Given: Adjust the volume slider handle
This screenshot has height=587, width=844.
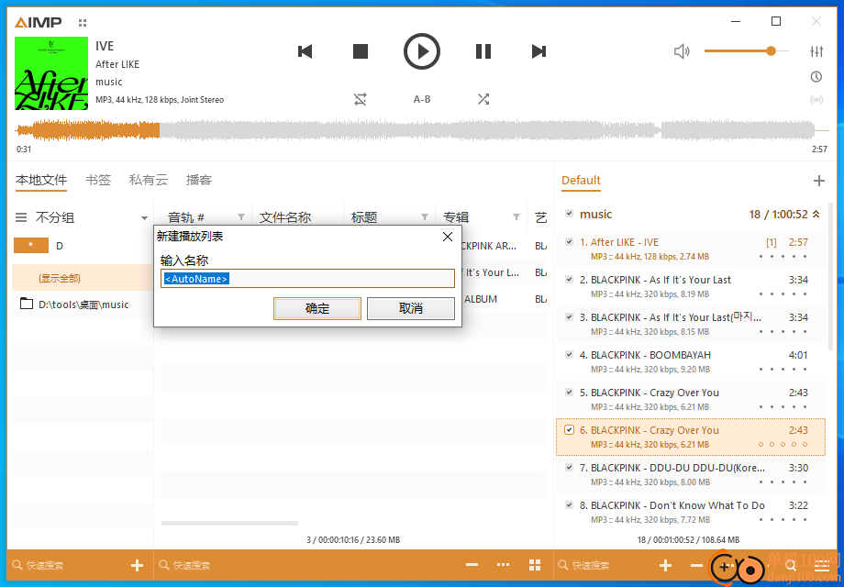Looking at the screenshot, I should [x=771, y=51].
